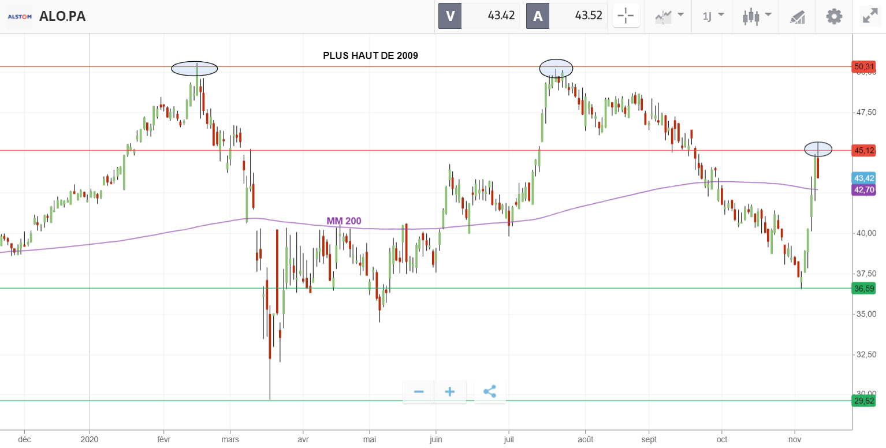
Task: Expand chart to fullscreen
Action: pyautogui.click(x=870, y=16)
